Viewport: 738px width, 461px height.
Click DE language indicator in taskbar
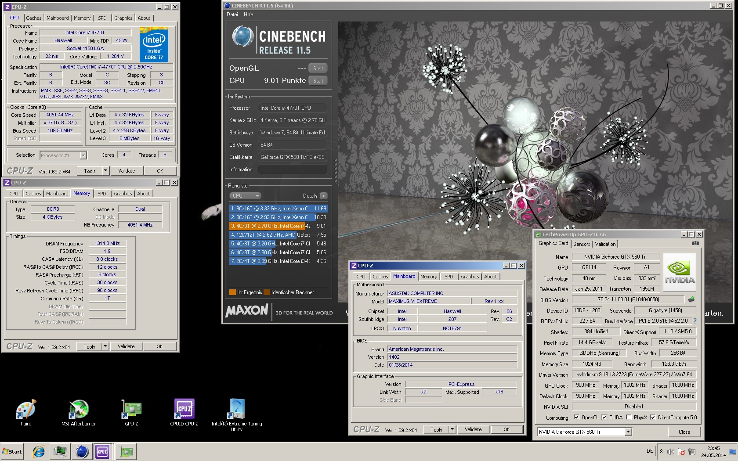[650, 451]
